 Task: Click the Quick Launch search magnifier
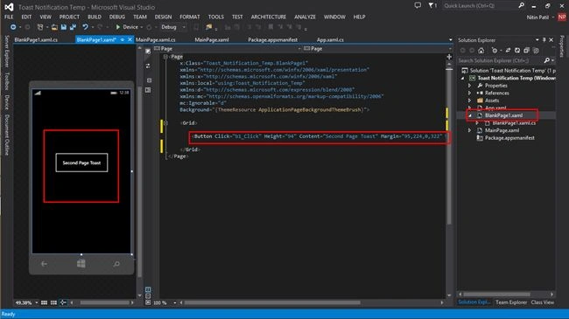click(x=521, y=5)
